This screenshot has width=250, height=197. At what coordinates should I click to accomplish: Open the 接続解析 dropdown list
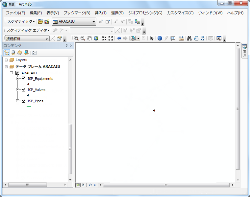[47, 39]
